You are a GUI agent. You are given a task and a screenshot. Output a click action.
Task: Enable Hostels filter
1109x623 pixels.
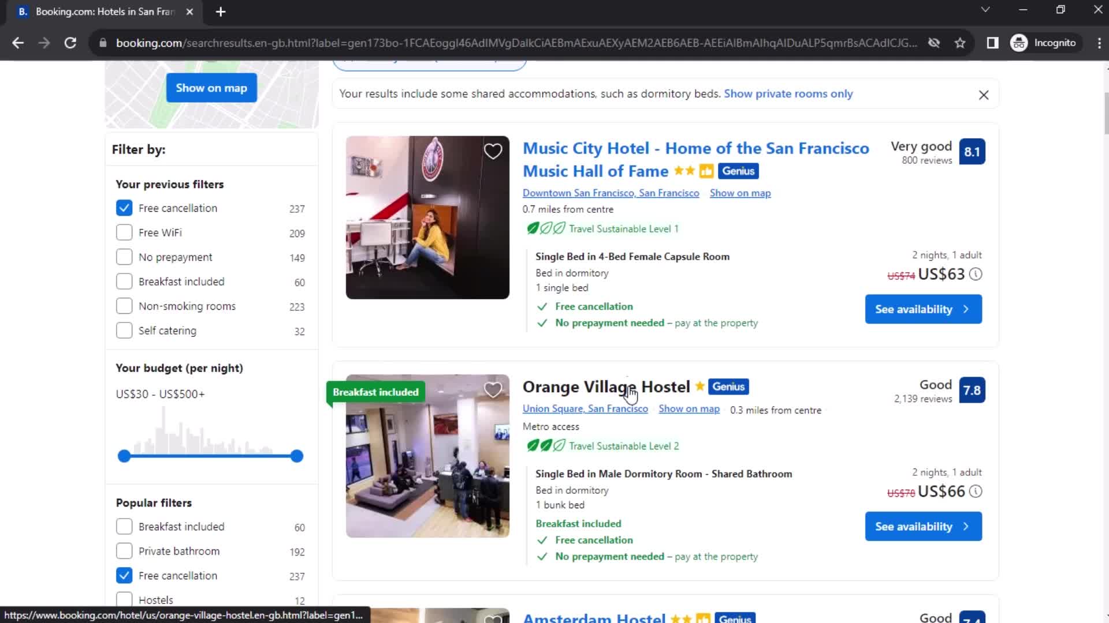click(x=124, y=600)
